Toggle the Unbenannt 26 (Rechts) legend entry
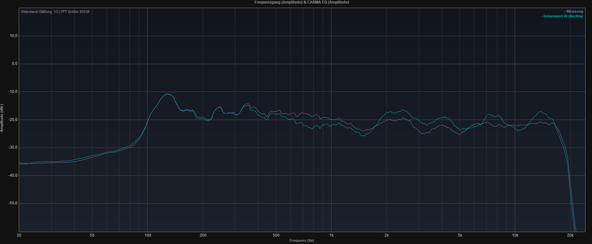592x244 pixels. click(x=563, y=16)
